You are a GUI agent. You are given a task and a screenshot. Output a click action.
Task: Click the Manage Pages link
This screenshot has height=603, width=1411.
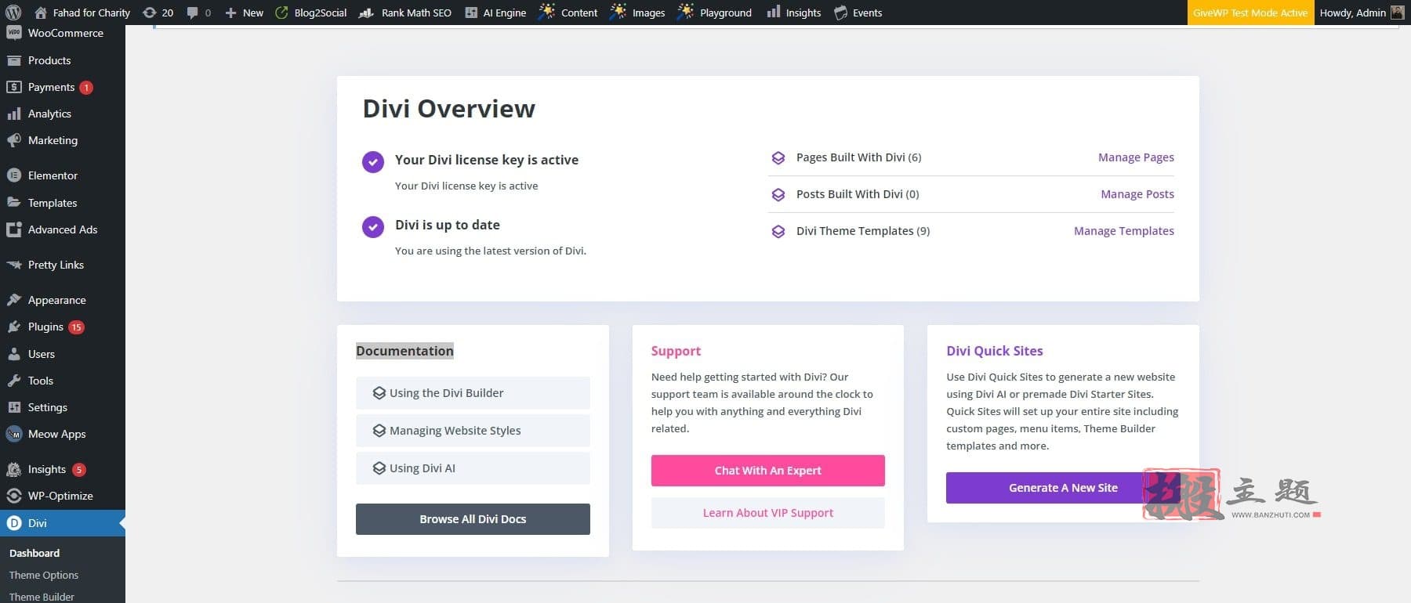1136,157
